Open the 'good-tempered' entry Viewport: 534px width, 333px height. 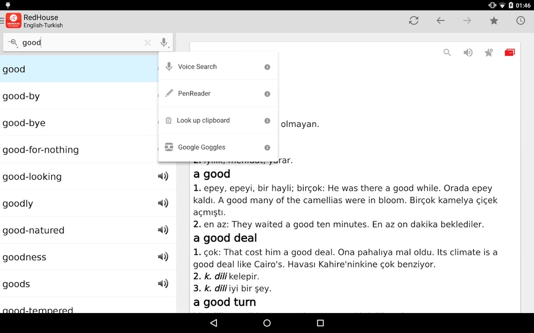(x=88, y=305)
